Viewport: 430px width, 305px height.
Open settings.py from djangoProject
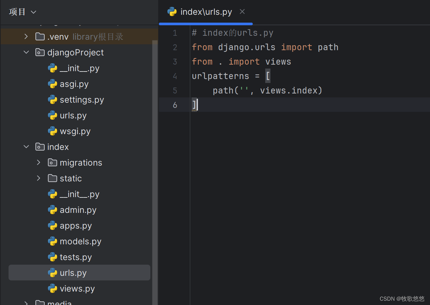click(x=82, y=100)
